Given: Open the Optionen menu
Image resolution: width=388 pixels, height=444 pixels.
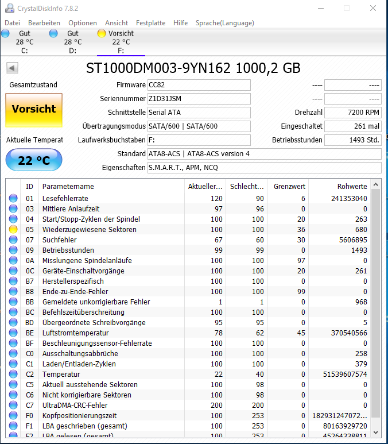Looking at the screenshot, I should coord(83,22).
